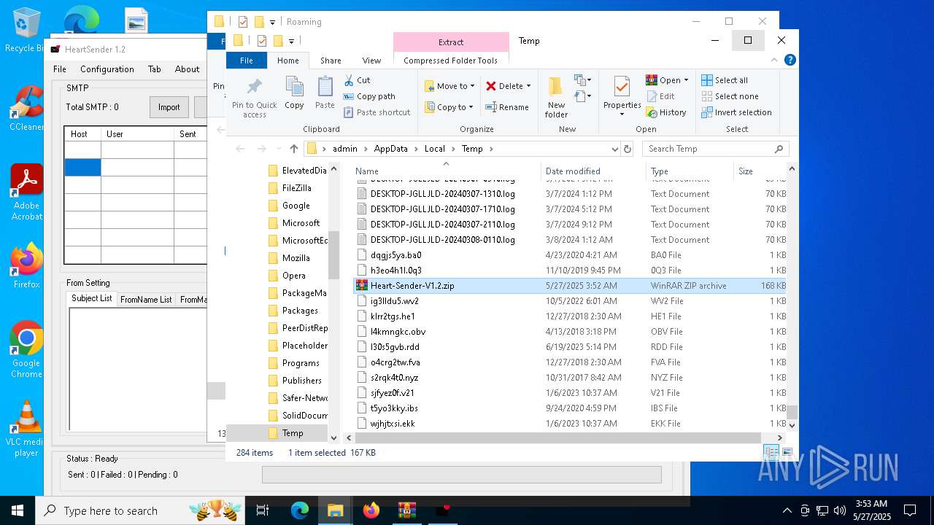This screenshot has height=525, width=934.
Task: Open the File tab in Explorer
Action: (x=247, y=61)
